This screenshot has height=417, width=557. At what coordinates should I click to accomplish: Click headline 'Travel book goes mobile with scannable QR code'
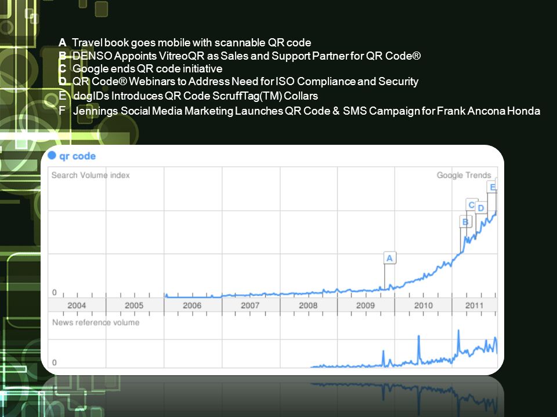pyautogui.click(x=191, y=42)
